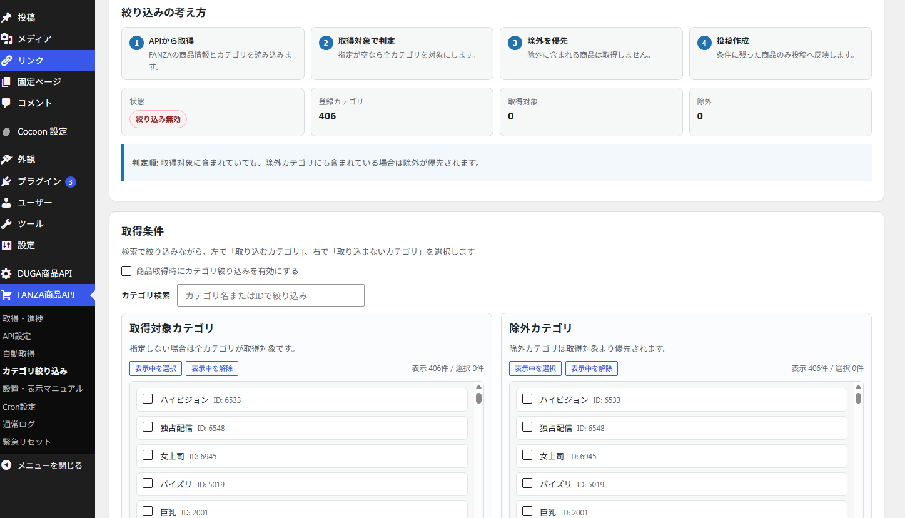905x518 pixels.
Task: Enable 商品取得時にカテゴリ絞り込みを有効にする checkbox
Action: (x=126, y=271)
